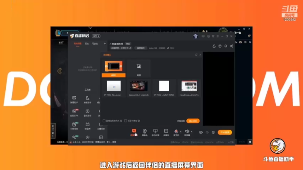Toggle the eye preview visibility icon
The width and height of the screenshot is (303, 170).
click(207, 133)
